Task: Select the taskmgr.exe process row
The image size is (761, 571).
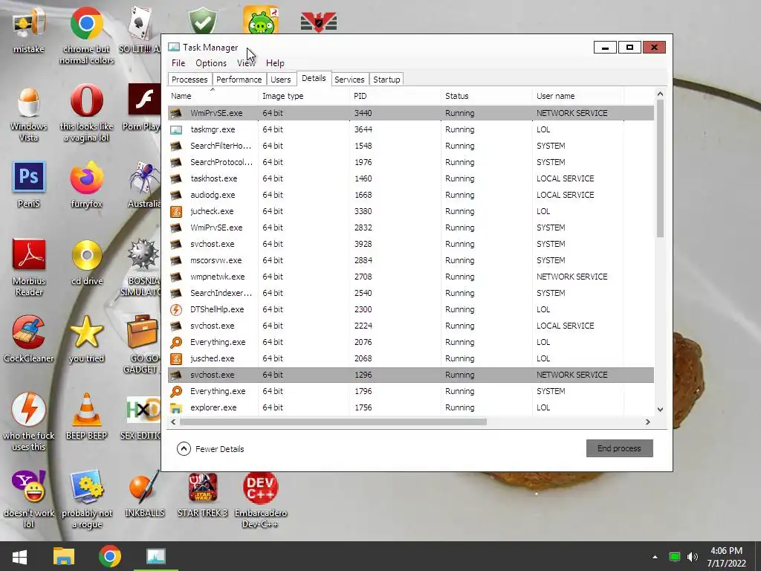Action: [x=410, y=129]
